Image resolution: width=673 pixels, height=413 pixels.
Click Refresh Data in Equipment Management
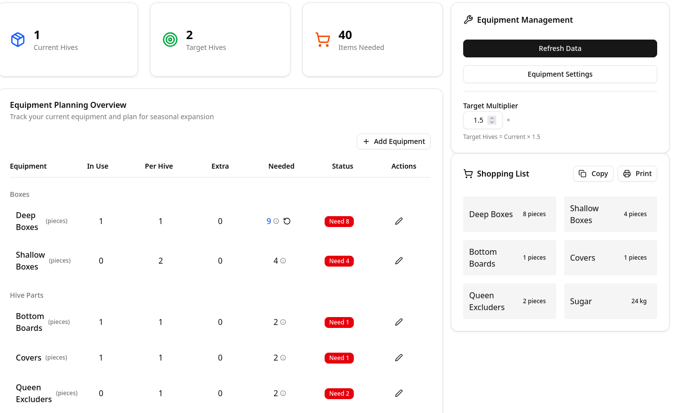(560, 48)
